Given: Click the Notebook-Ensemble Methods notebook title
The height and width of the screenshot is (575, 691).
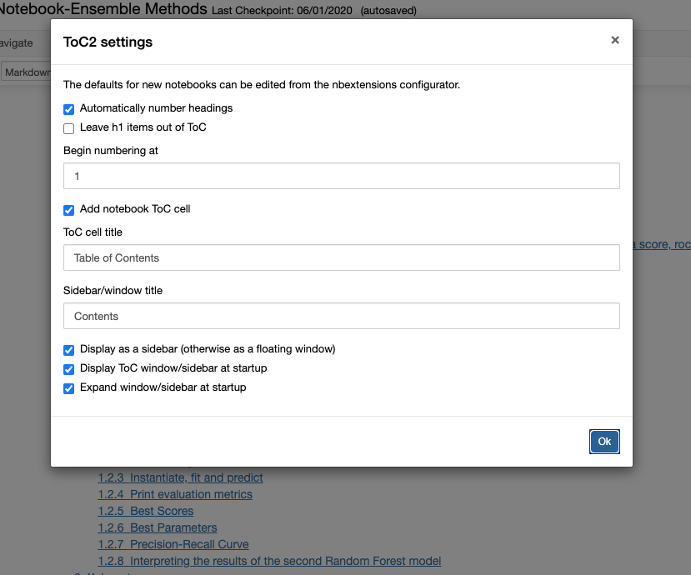Looking at the screenshot, I should click(x=103, y=10).
